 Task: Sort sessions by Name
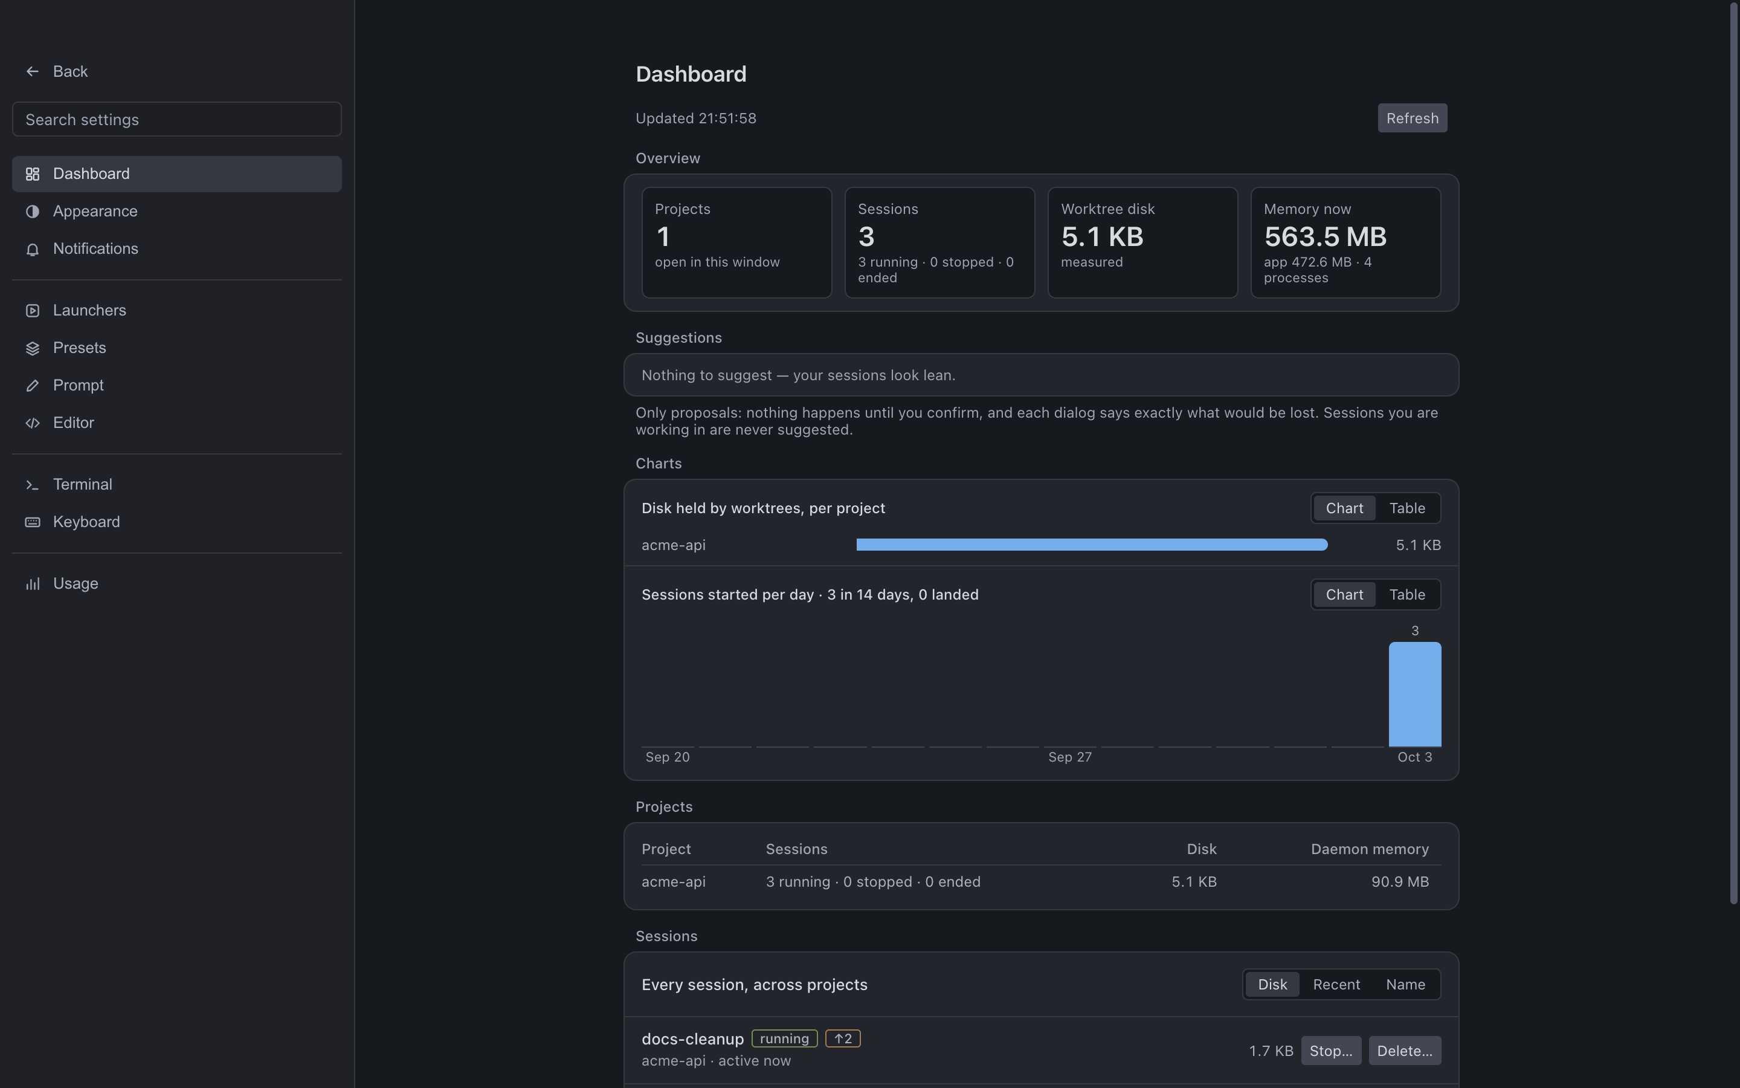[1405, 985]
